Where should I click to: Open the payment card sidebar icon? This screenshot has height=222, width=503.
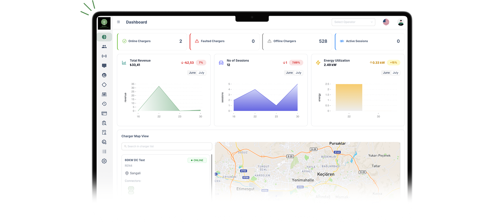(x=104, y=114)
